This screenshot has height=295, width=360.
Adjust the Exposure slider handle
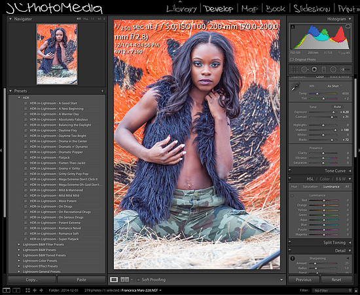(x=333, y=112)
